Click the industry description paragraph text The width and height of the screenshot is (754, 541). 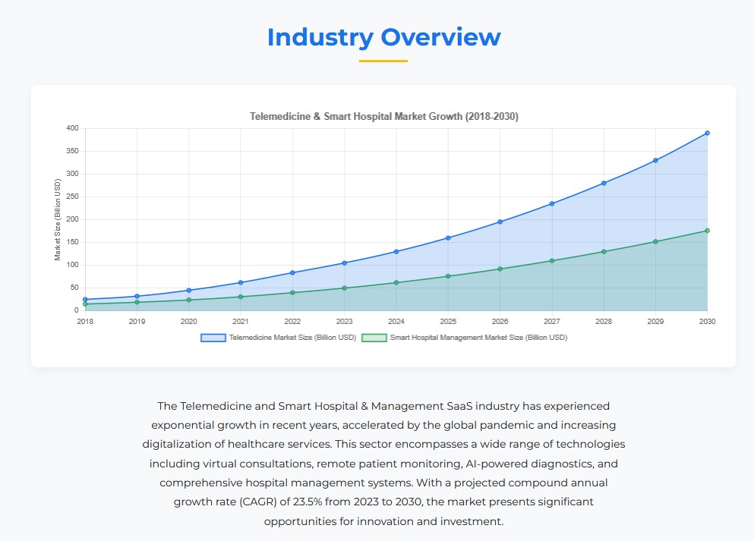pyautogui.click(x=383, y=464)
